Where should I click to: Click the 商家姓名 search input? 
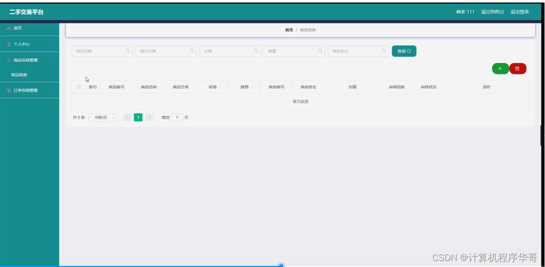click(358, 51)
